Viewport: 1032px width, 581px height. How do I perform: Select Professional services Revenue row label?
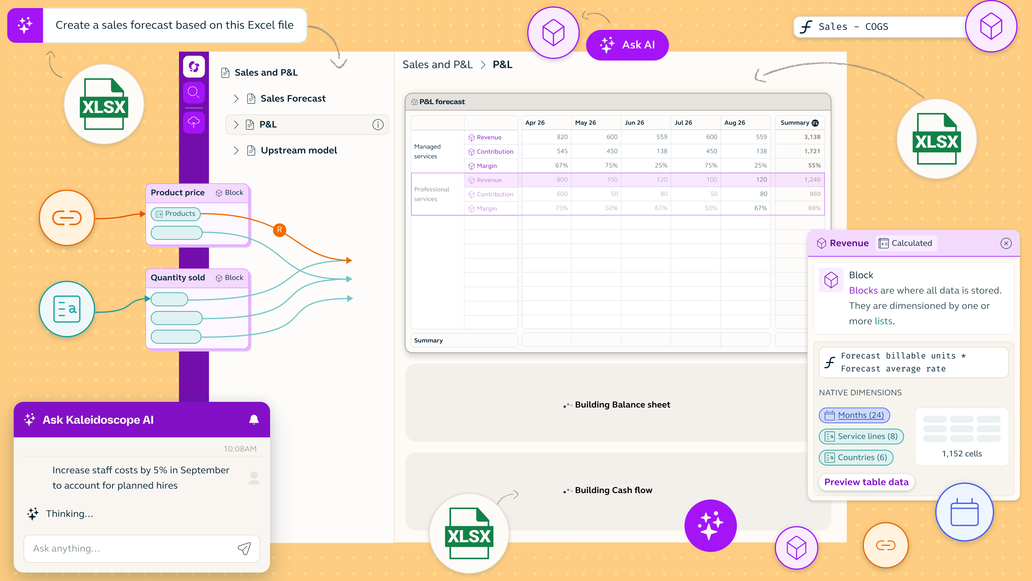coord(490,180)
